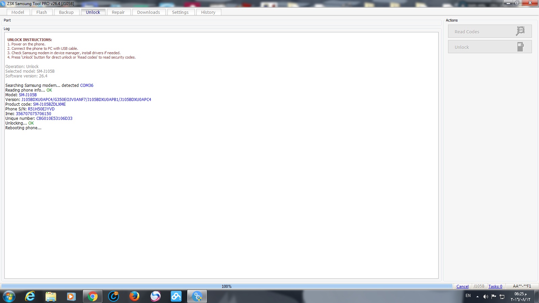Open the Action Center flag icon
Screen dimensions: 539x303
tap(494, 297)
